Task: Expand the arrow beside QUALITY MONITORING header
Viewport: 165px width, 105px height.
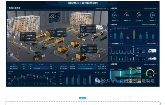Action: pyautogui.click(x=157, y=8)
